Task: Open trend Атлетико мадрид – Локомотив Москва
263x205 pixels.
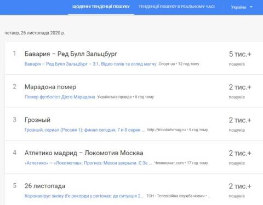Action: [84, 153]
